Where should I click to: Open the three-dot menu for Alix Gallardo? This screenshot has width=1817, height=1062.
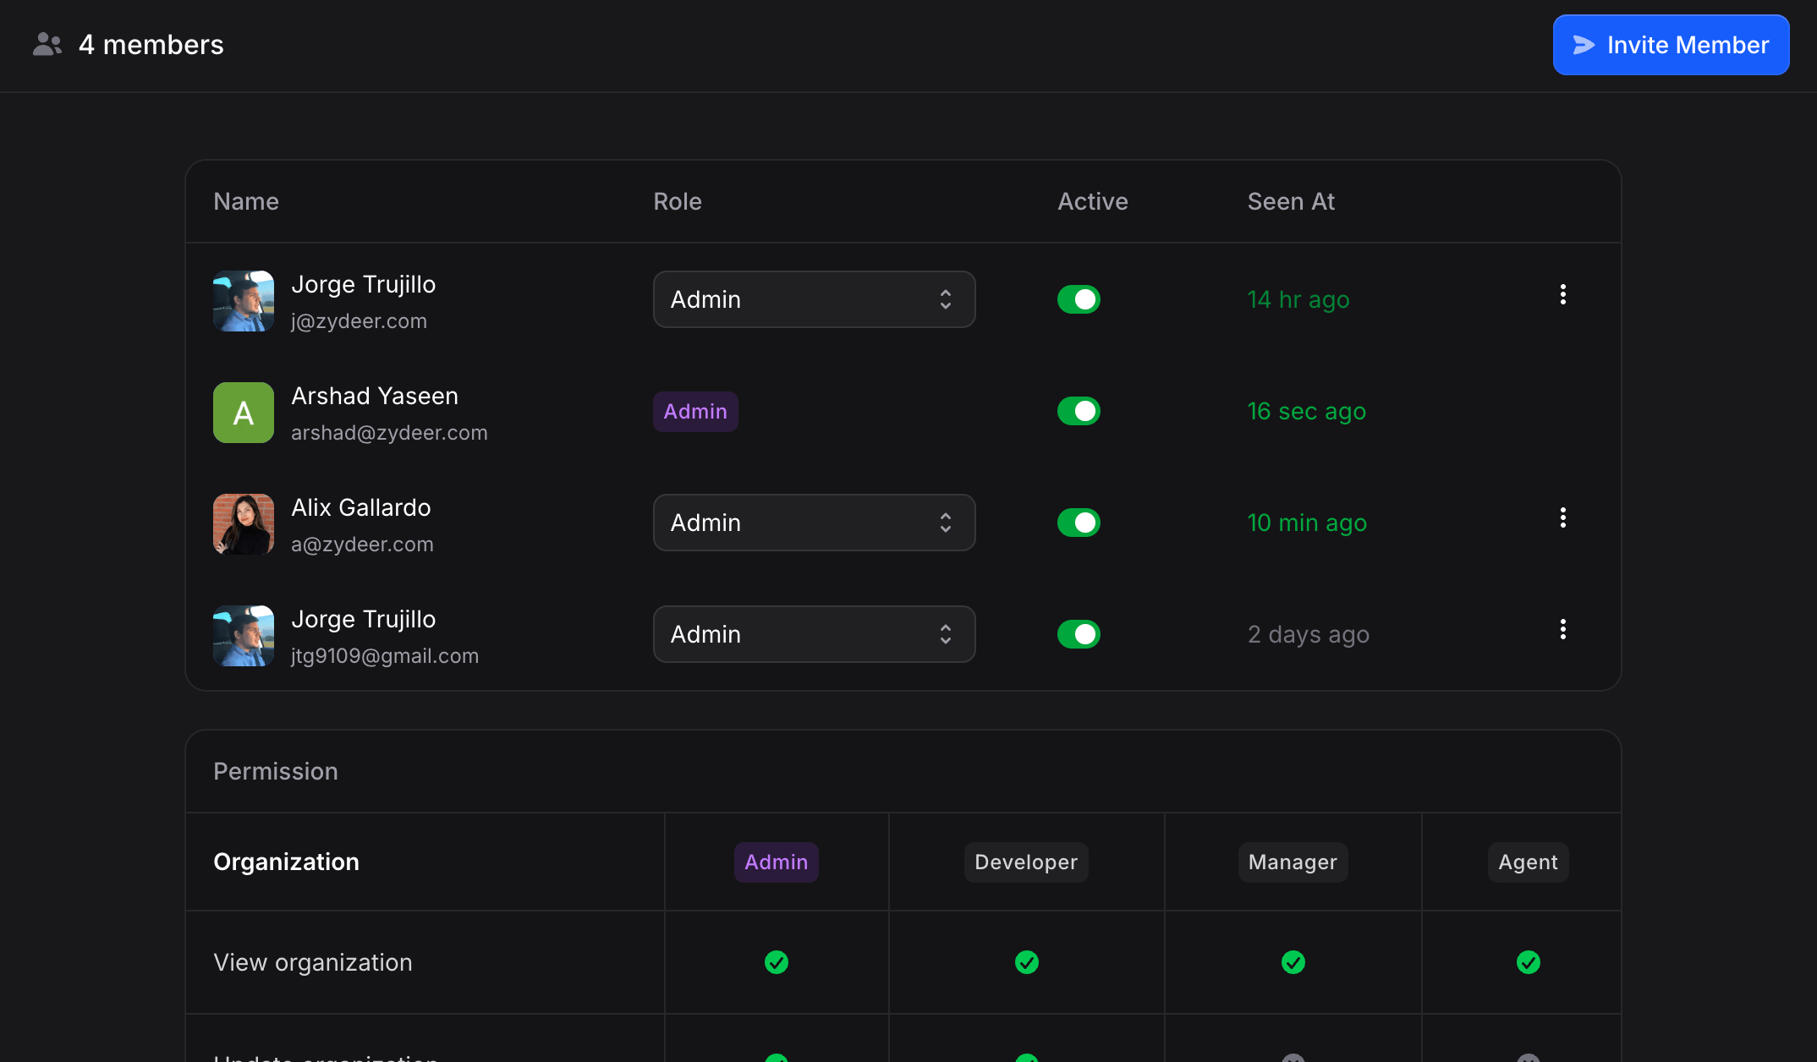click(1562, 517)
